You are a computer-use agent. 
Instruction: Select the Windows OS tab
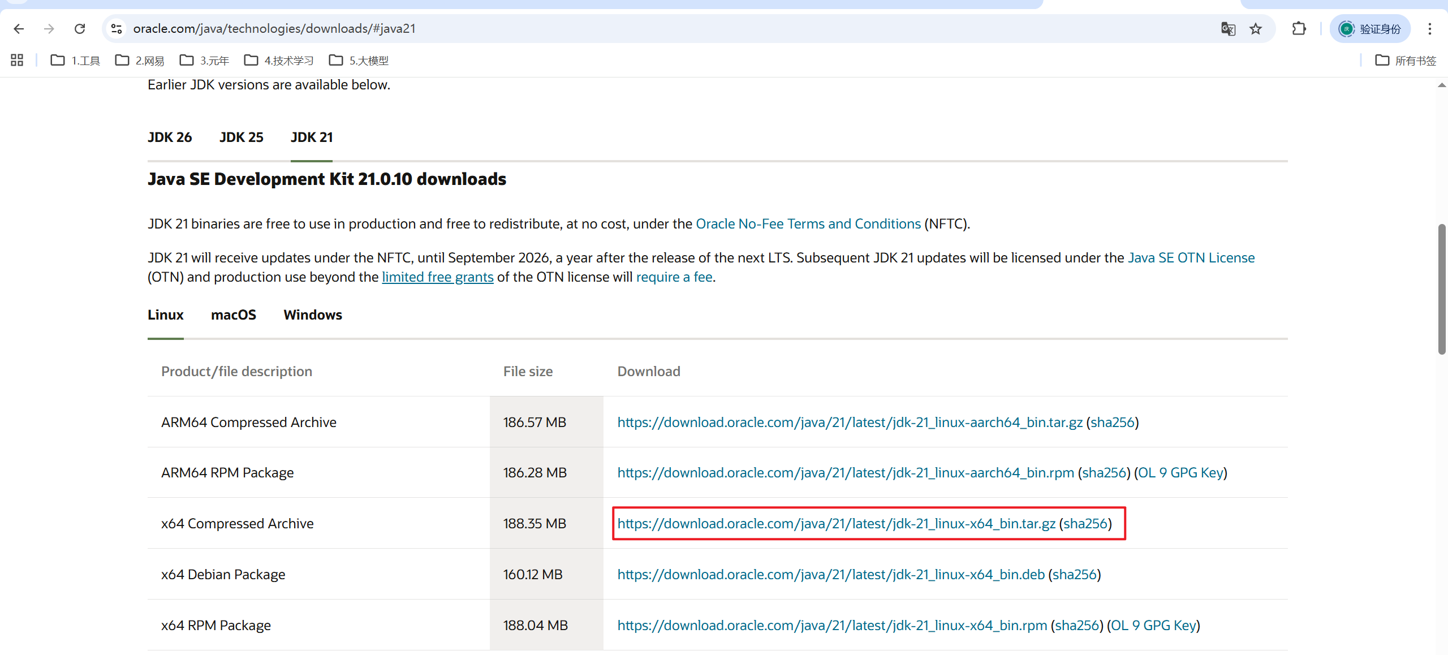pyautogui.click(x=313, y=315)
